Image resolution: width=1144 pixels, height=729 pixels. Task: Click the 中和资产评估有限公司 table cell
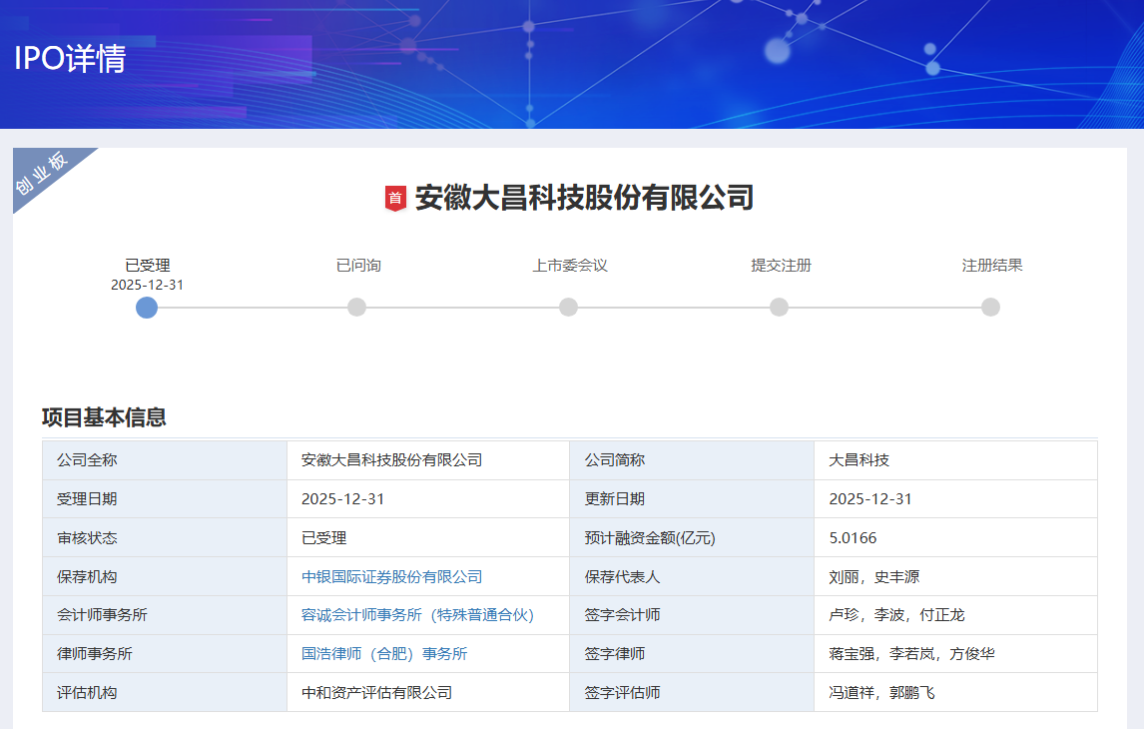point(376,692)
